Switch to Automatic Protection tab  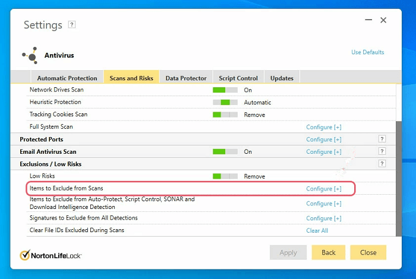coord(67,78)
